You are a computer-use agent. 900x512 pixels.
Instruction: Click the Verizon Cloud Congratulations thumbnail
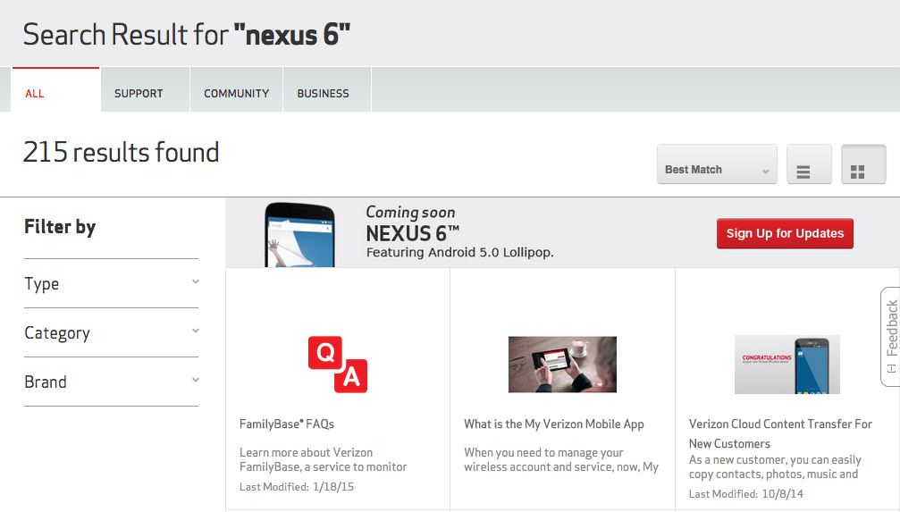point(786,364)
